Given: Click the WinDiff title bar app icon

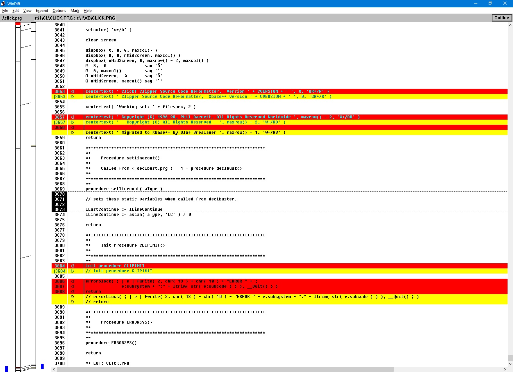Looking at the screenshot, I should (3, 4).
